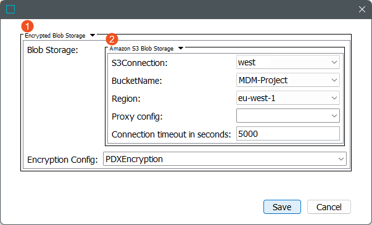Click the Encryption Config: label
The width and height of the screenshot is (372, 225).
(62, 160)
